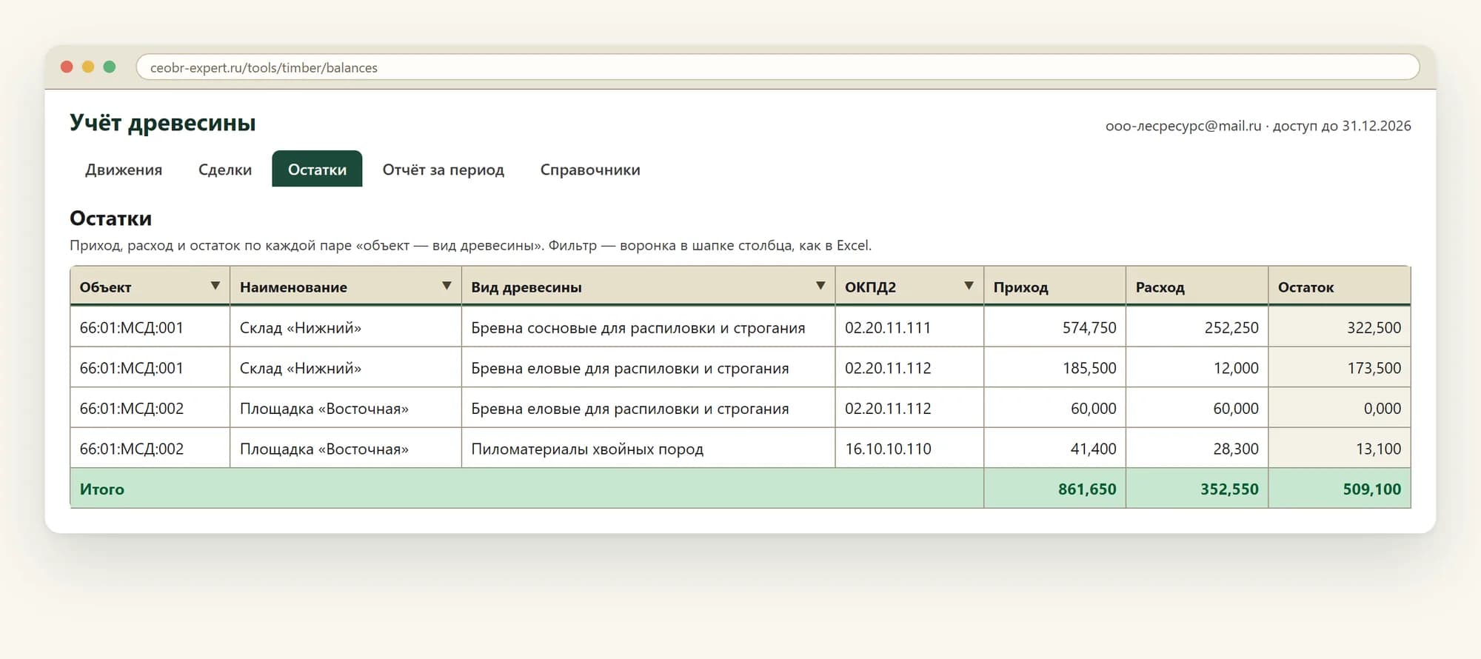Select total Остаток 509,100

(x=1339, y=489)
